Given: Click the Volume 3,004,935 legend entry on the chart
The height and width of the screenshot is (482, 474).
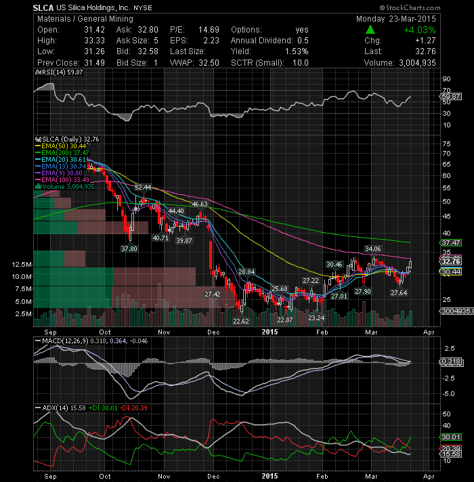Looking at the screenshot, I should click(68, 187).
